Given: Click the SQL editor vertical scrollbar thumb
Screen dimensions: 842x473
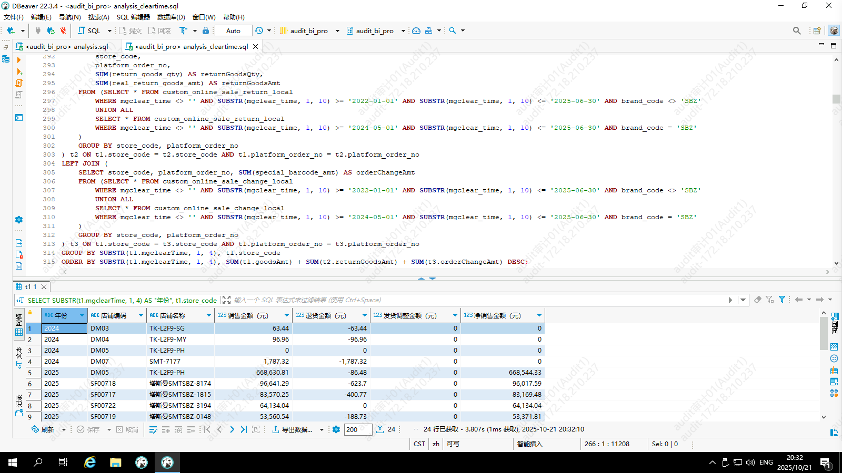Looking at the screenshot, I should pos(836,99).
